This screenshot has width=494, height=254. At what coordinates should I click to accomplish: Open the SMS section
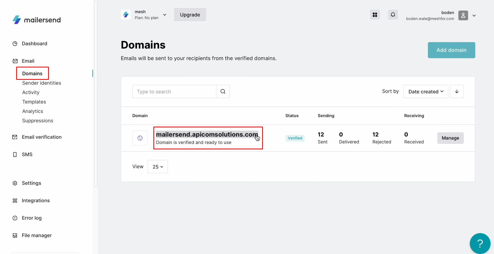click(27, 154)
